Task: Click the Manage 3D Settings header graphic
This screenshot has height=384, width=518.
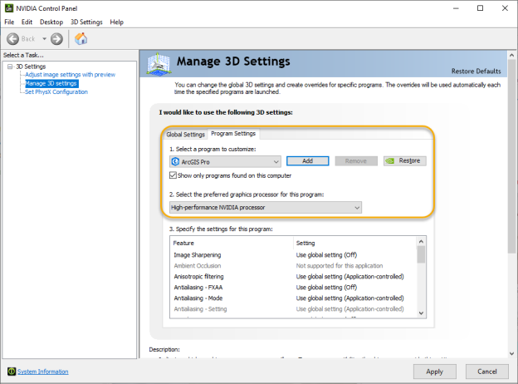Action: point(165,66)
